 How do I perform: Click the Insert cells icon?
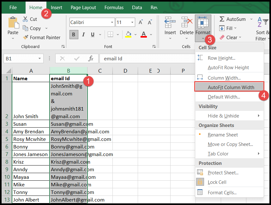170,22
